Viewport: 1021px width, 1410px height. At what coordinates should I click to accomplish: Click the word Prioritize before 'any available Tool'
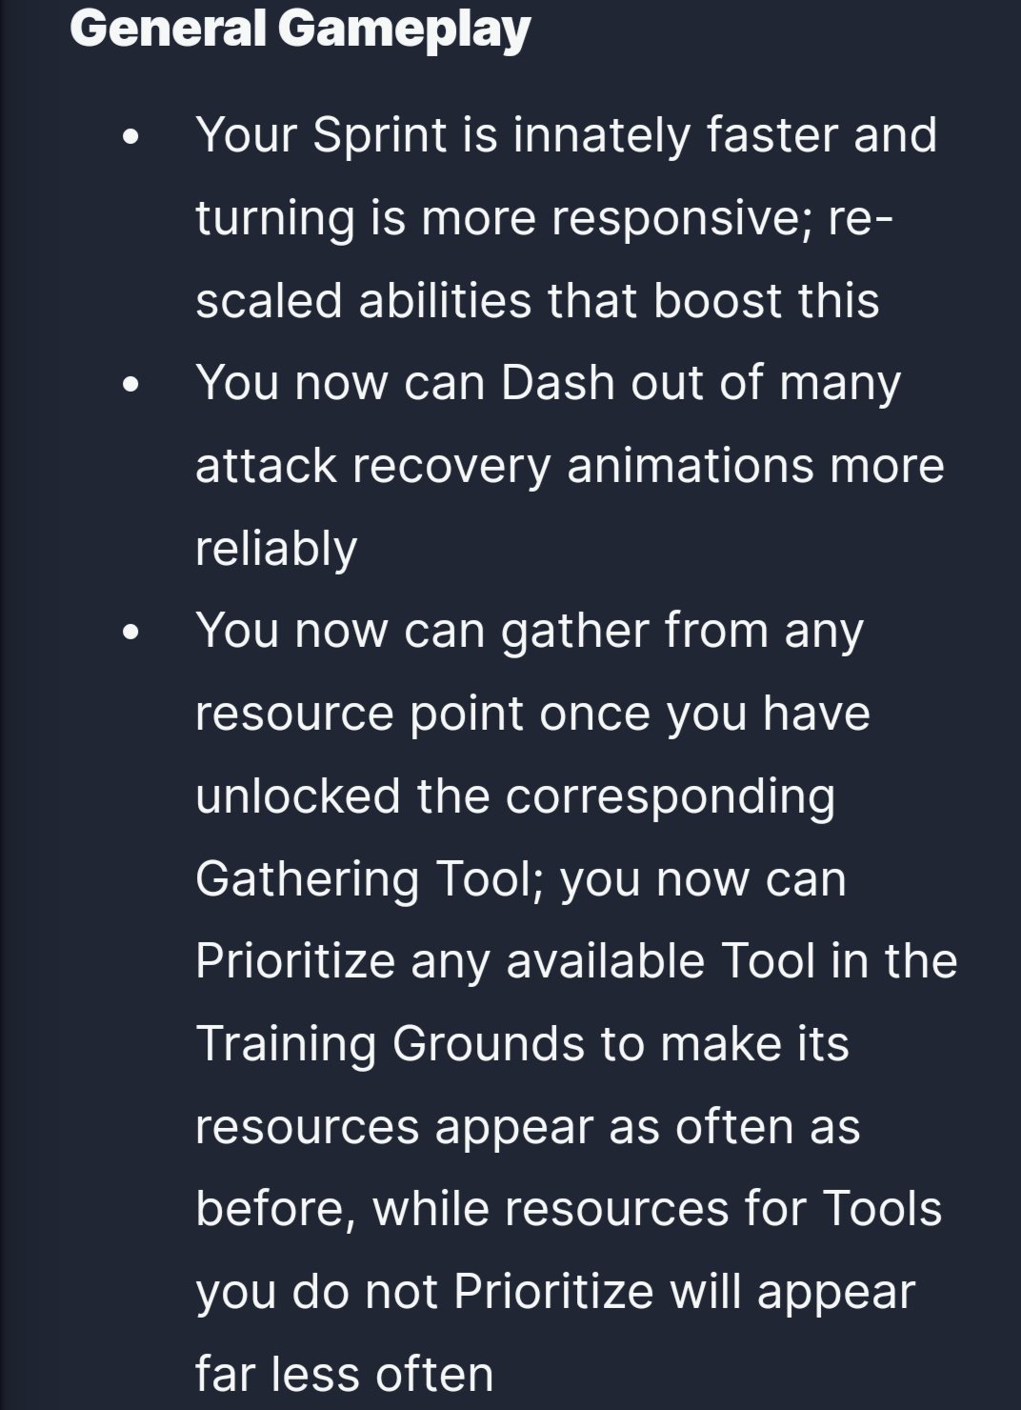[295, 961]
